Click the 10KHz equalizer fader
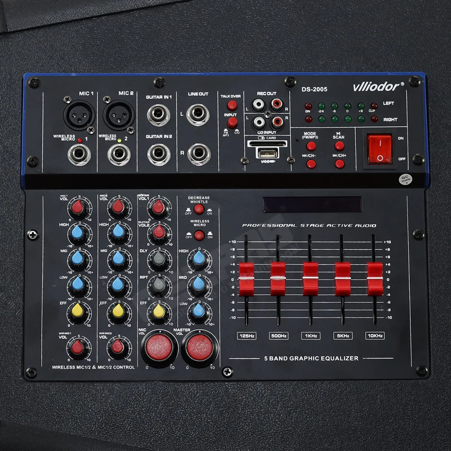Viewport: 451px width, 451px height. click(x=375, y=279)
